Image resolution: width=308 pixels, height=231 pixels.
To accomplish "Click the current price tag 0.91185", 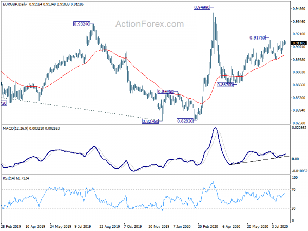I will 299,43.
